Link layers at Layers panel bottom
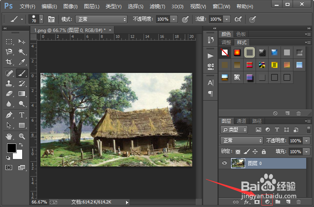This screenshot has height=207, width=314. point(236,202)
